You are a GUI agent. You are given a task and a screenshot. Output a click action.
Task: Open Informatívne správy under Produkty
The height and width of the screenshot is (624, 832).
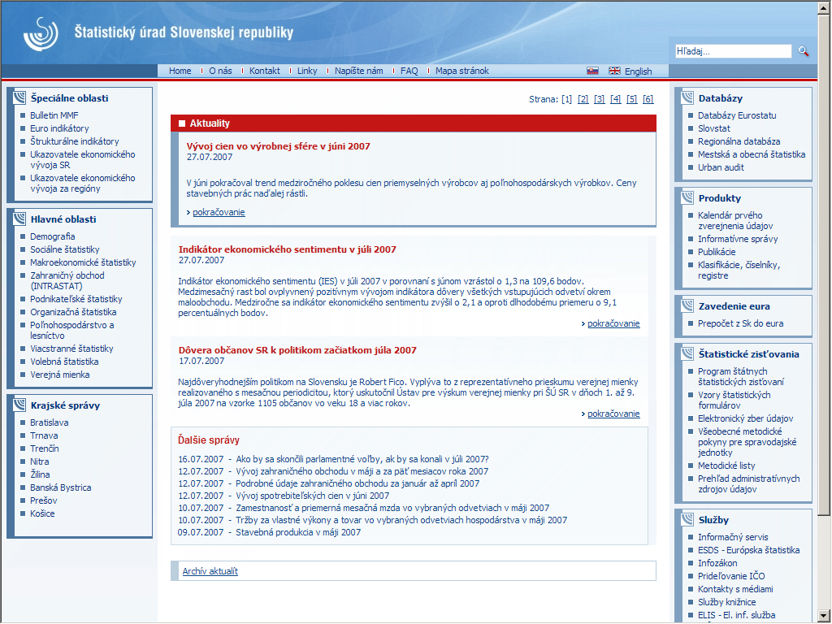pos(738,239)
